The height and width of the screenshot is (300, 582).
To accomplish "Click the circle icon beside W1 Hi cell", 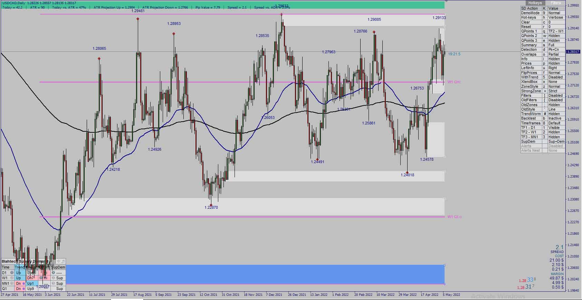I will pos(41,278).
